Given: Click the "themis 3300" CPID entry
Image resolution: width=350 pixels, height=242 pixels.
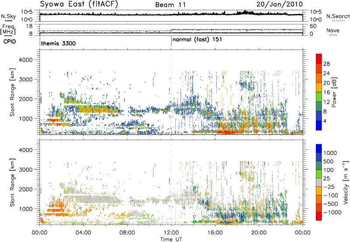Looking at the screenshot, I should point(58,43).
